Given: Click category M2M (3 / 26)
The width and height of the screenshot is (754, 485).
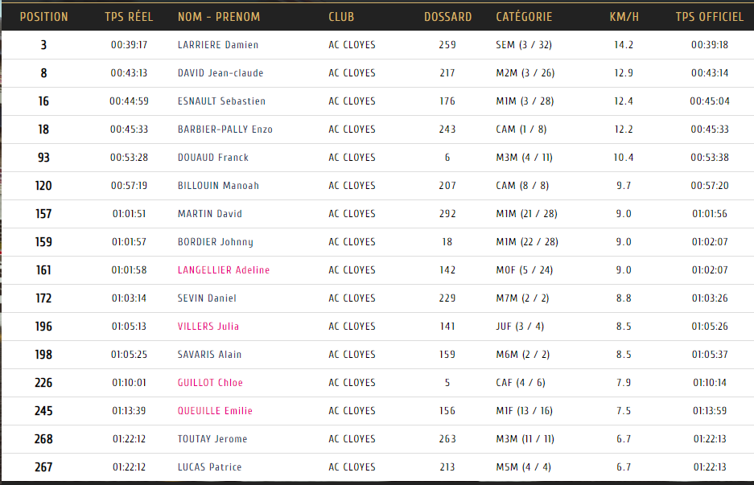Looking at the screenshot, I should 525,73.
